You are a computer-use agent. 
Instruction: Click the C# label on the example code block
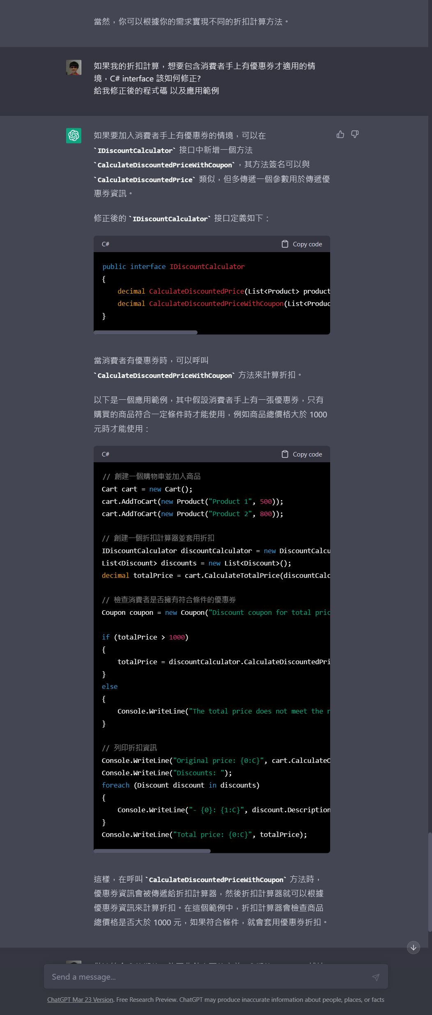(106, 454)
